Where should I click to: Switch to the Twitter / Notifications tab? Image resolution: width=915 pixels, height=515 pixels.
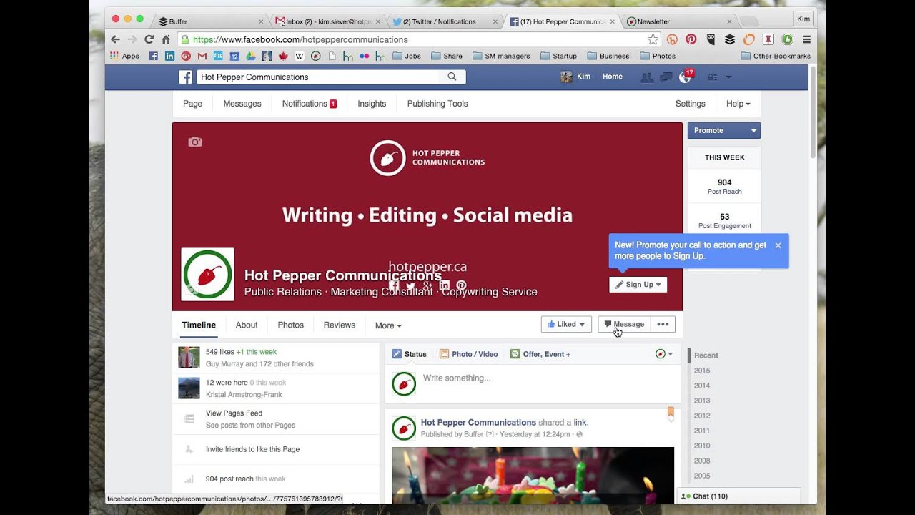coord(443,21)
